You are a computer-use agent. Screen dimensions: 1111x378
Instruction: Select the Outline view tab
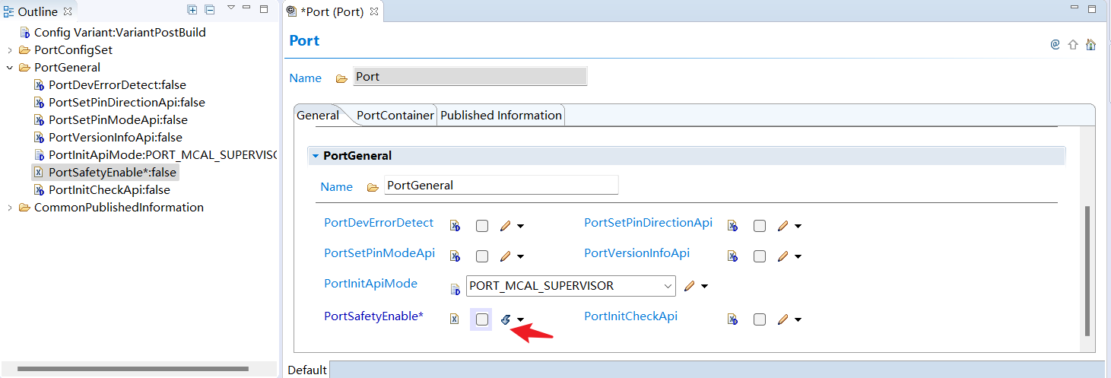point(38,11)
